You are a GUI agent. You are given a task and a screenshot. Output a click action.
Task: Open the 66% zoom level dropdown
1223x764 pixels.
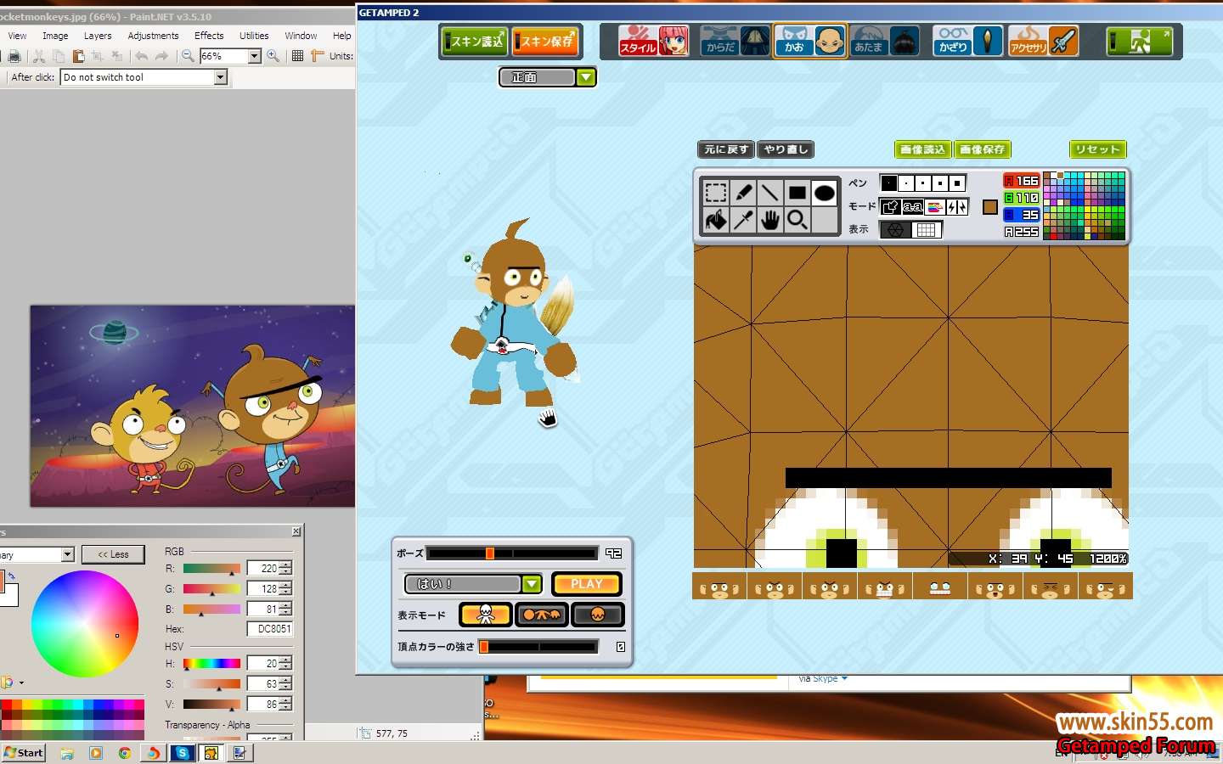click(254, 56)
